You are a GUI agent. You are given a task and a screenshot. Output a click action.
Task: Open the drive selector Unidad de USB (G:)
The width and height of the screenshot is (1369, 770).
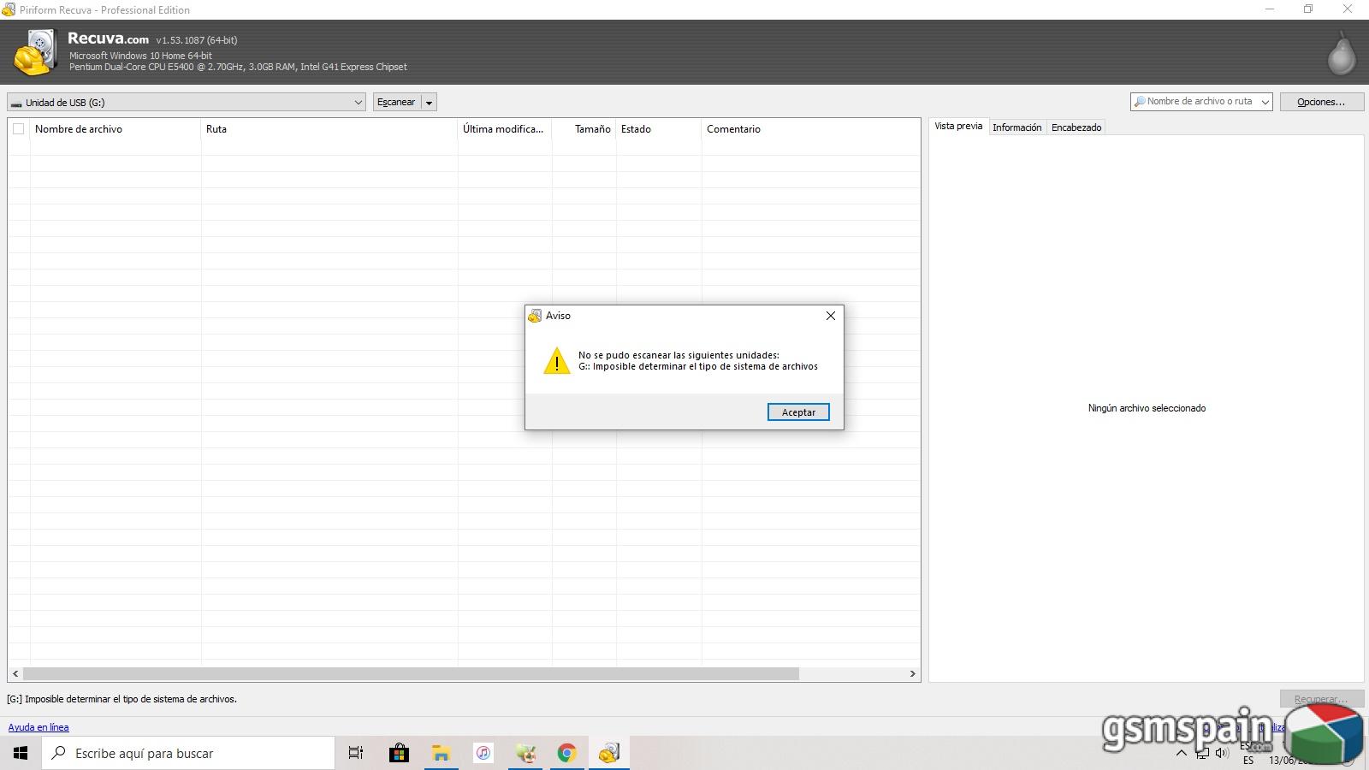(x=187, y=102)
